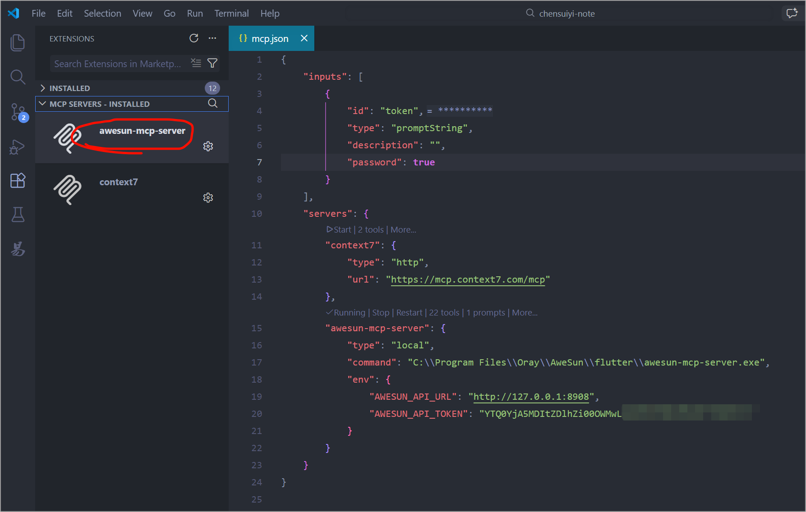Click the true value on line 7

(424, 162)
